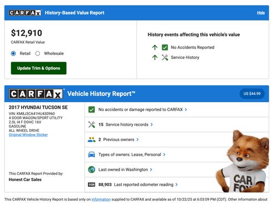Click the No accidents or damage reported text
The height and width of the screenshot is (203, 271).
pyautogui.click(x=140, y=110)
